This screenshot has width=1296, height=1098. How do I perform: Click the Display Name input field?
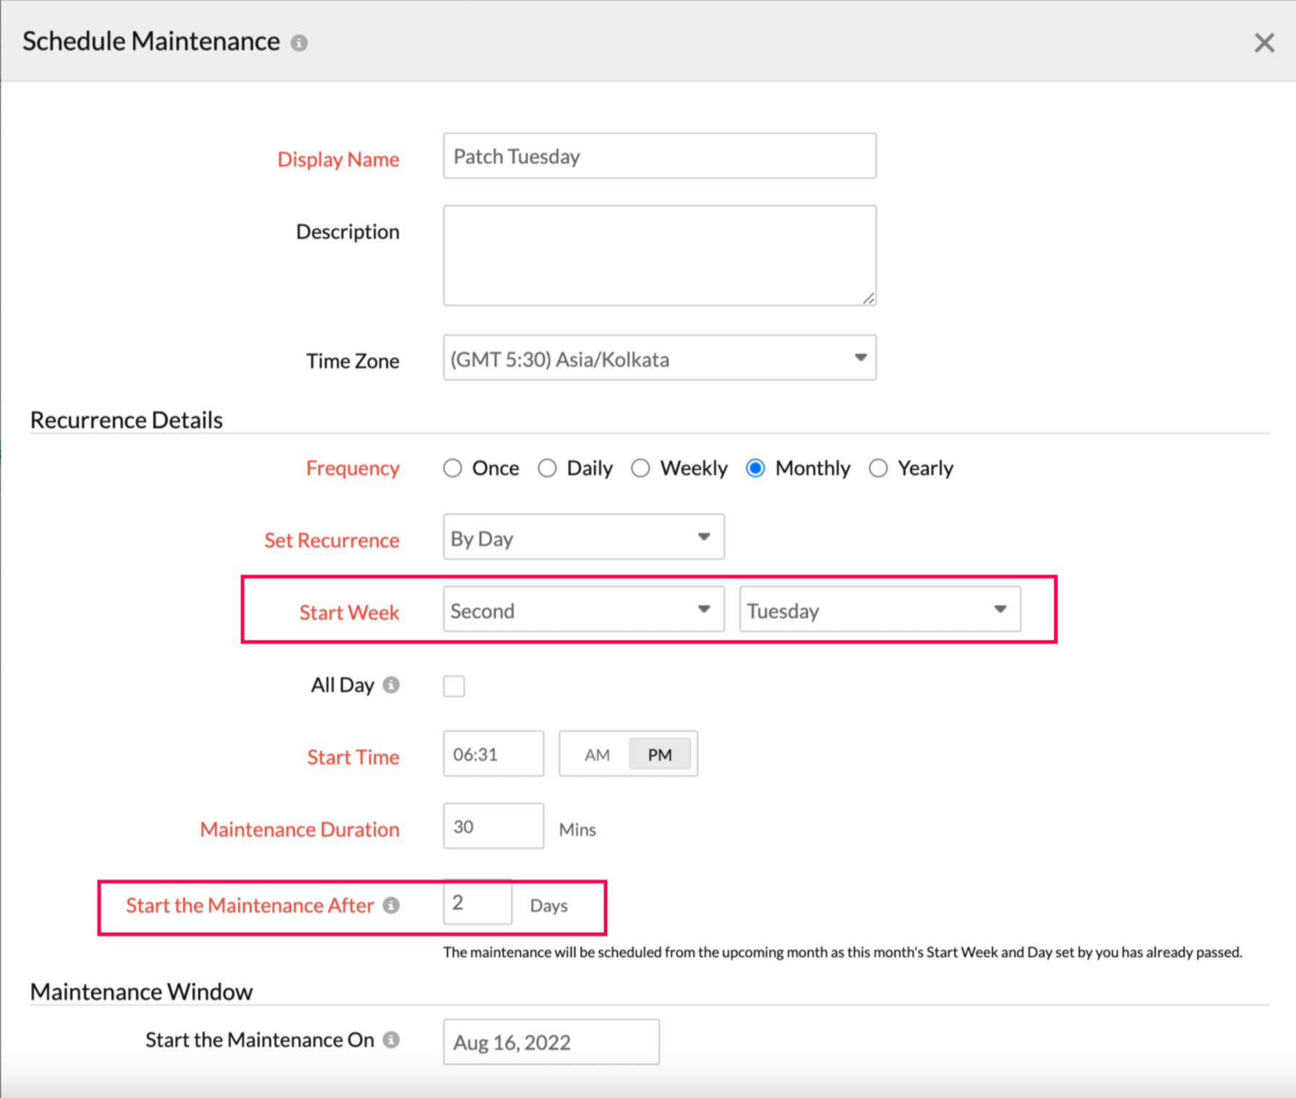coord(659,156)
